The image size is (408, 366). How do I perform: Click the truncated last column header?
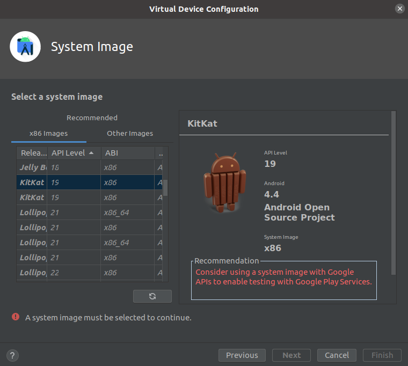pyautogui.click(x=159, y=153)
